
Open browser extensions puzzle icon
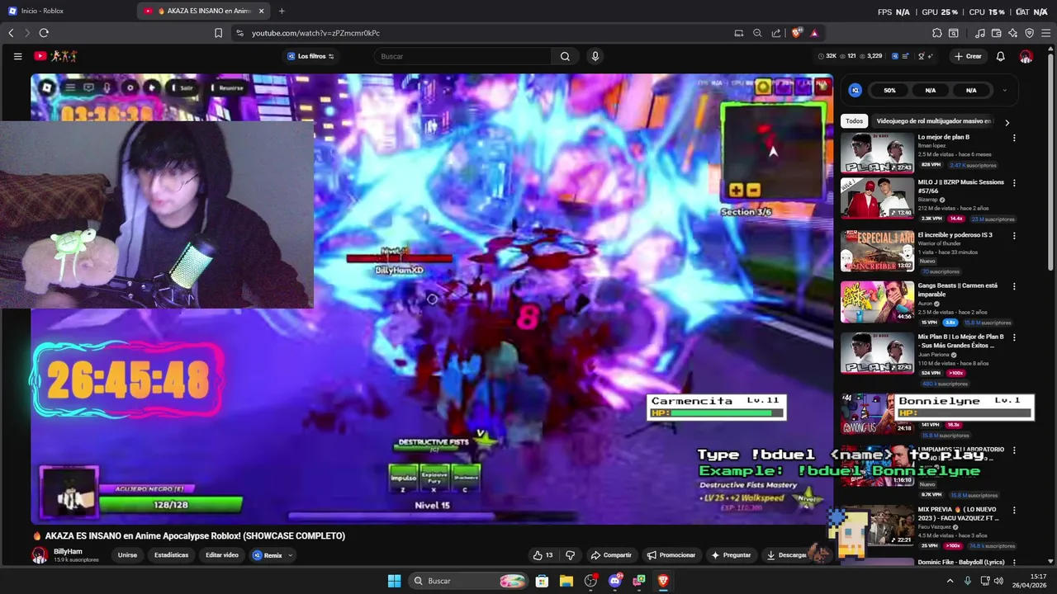pyautogui.click(x=936, y=33)
